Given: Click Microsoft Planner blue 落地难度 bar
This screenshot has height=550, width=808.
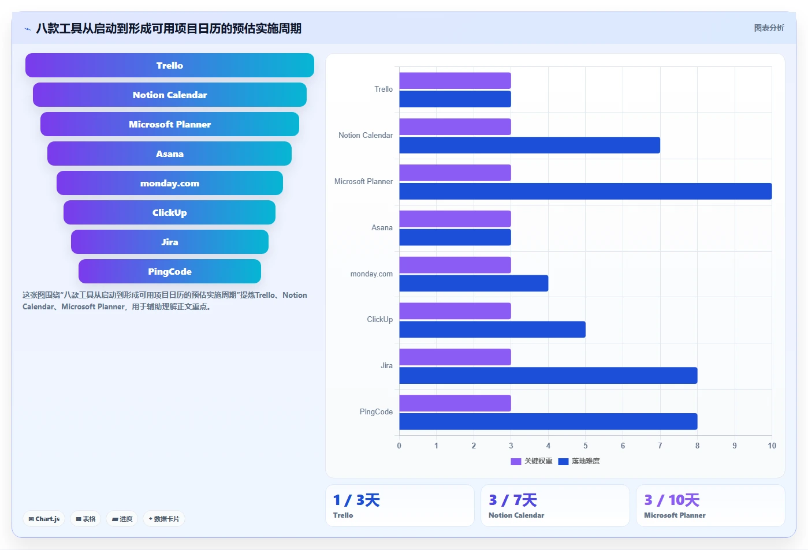Looking at the screenshot, I should click(x=586, y=191).
